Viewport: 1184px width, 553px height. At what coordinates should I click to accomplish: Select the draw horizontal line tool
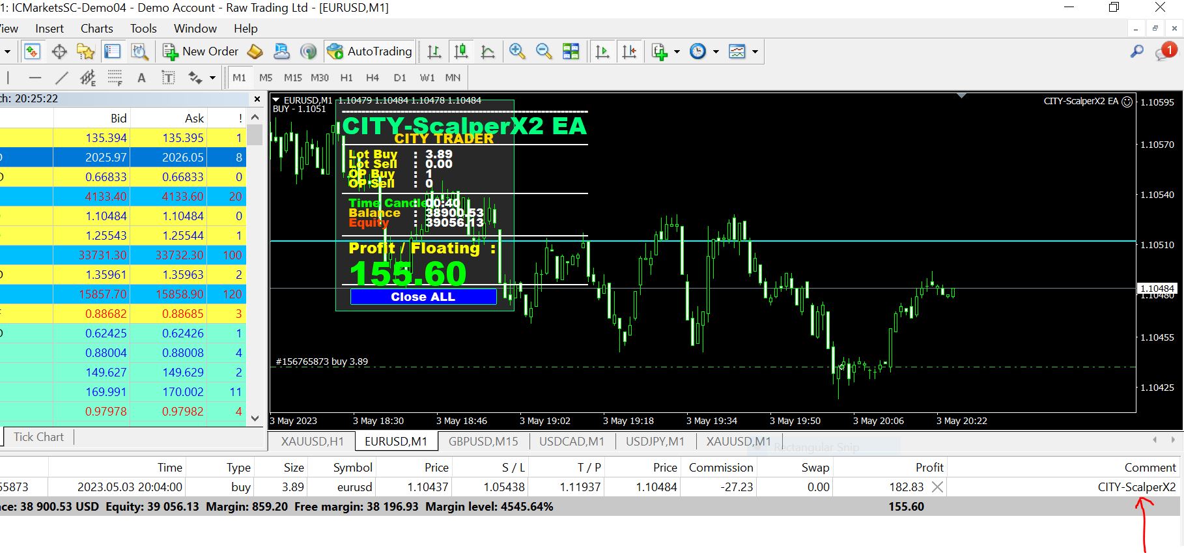coord(35,78)
